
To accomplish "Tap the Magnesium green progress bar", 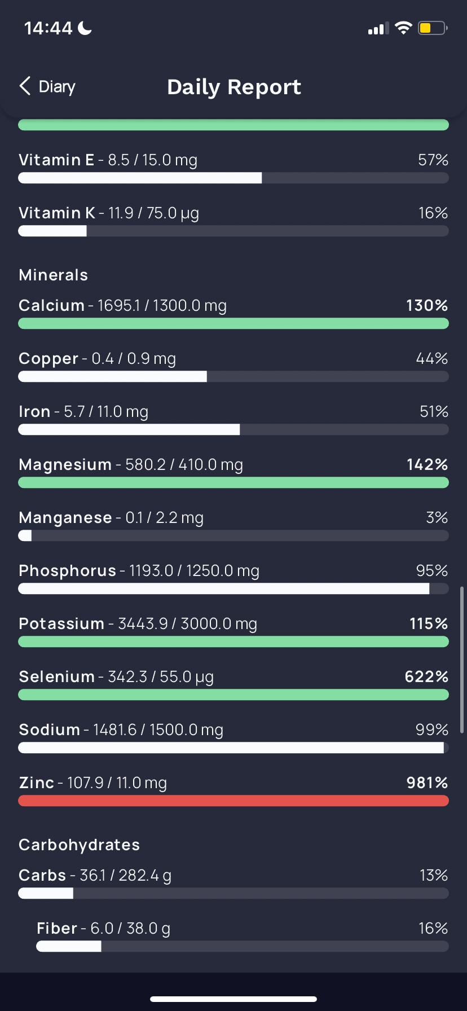I will pyautogui.click(x=233, y=482).
